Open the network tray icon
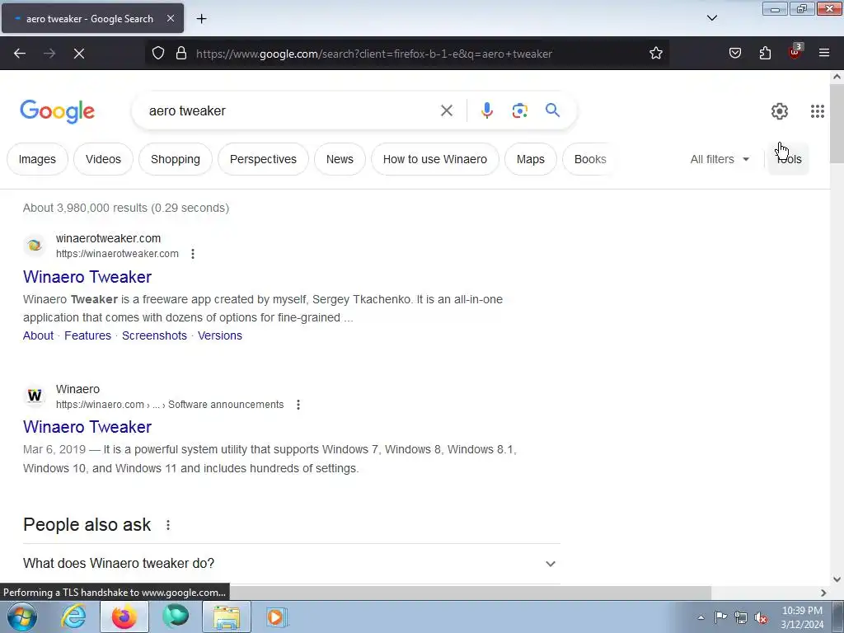The height and width of the screenshot is (633, 844). coord(741,617)
